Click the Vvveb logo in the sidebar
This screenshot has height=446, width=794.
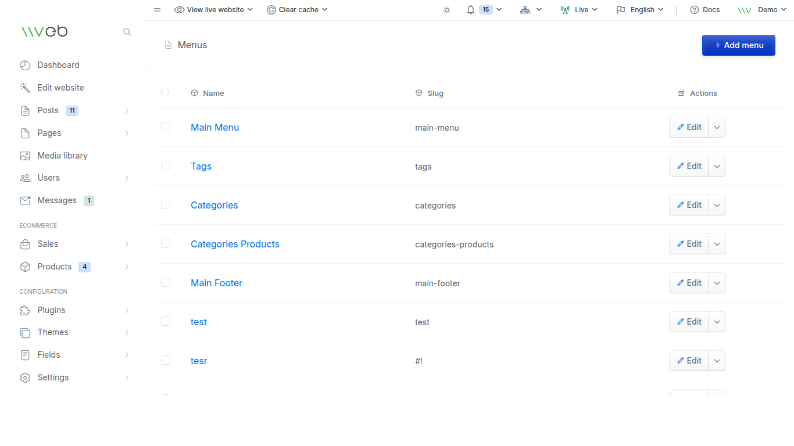[x=44, y=31]
